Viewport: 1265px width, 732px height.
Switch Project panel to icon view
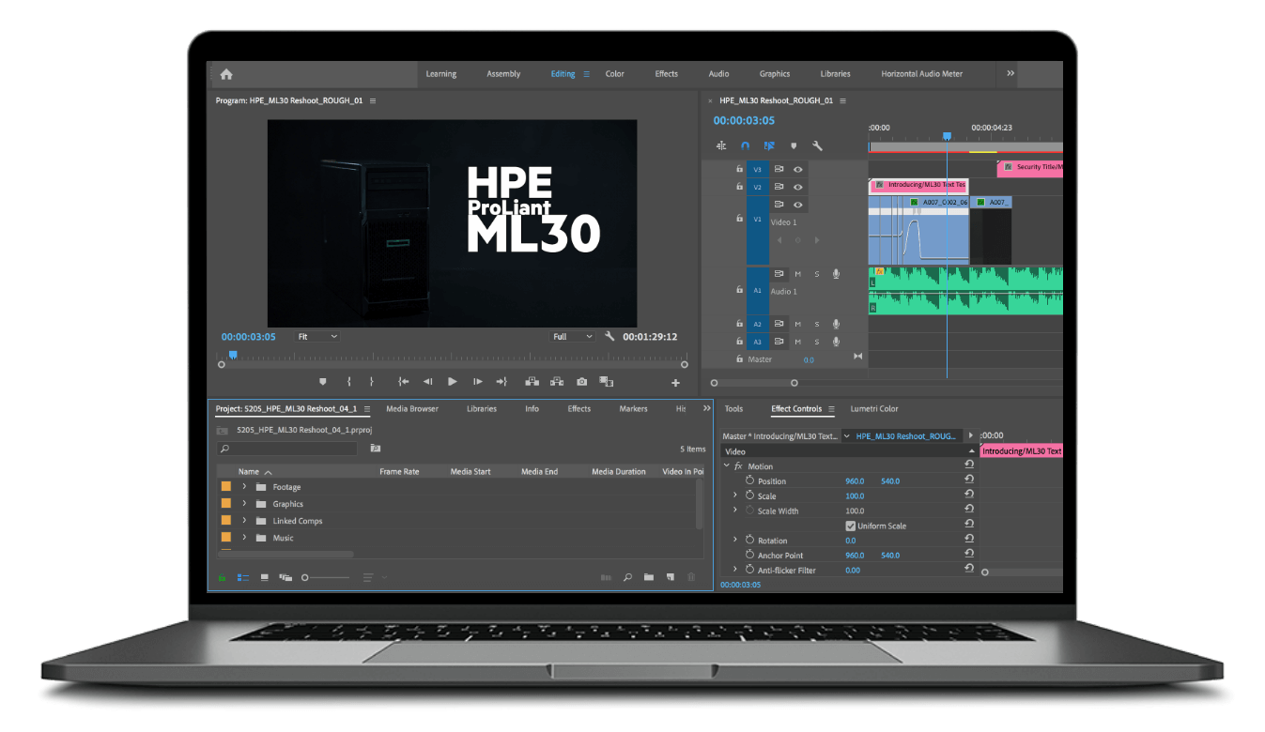(x=264, y=577)
